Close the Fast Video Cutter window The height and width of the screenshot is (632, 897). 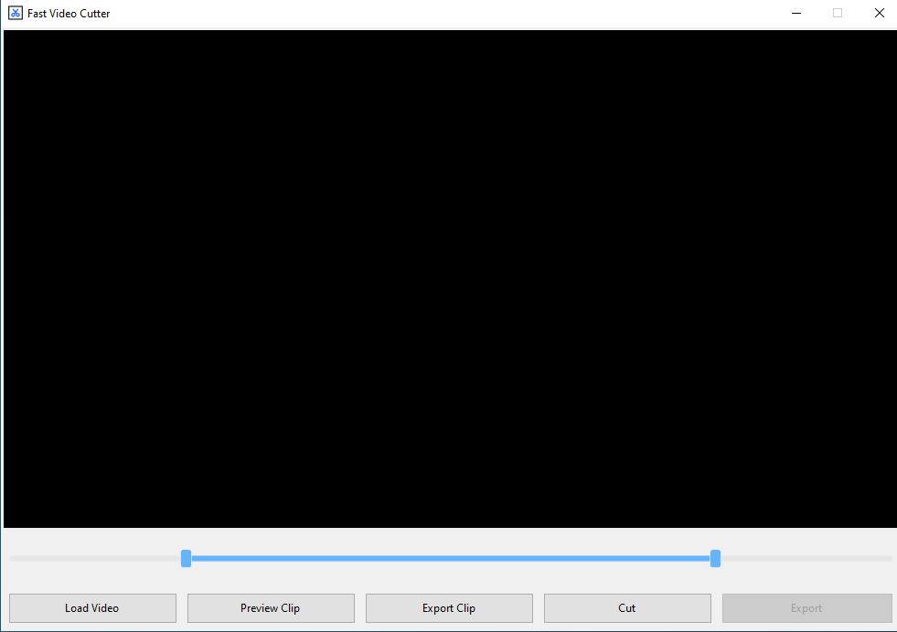(880, 13)
